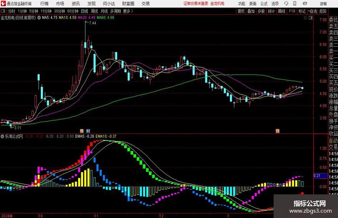This screenshot has height=218, width=338.
Task: Click the 统计 statistics button
Action: click(271, 11)
